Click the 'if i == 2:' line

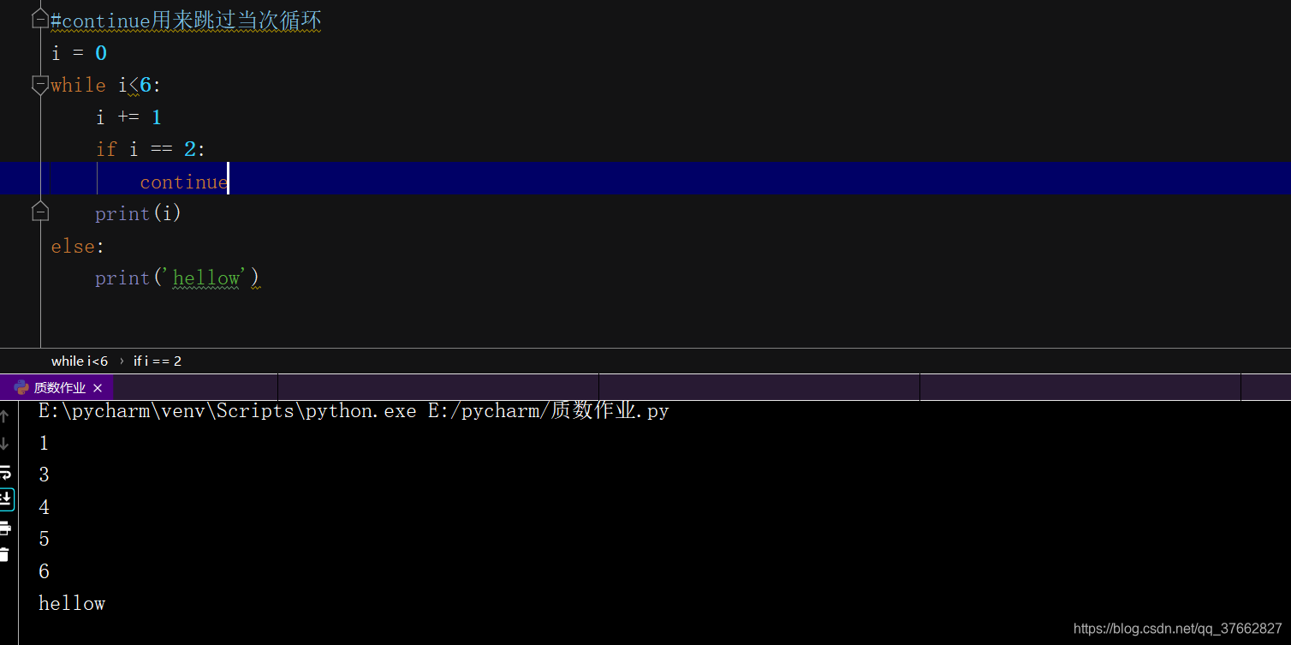point(151,149)
